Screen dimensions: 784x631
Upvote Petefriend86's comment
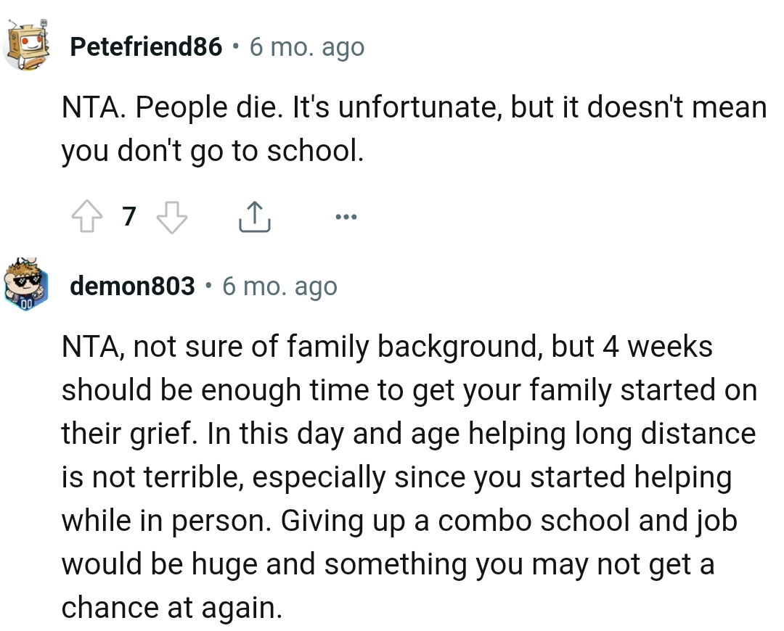point(86,216)
